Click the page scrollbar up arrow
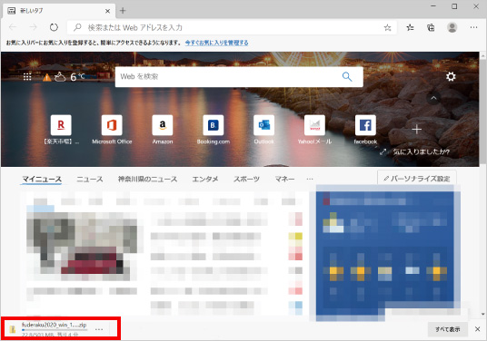The image size is (487, 341). click(x=483, y=56)
